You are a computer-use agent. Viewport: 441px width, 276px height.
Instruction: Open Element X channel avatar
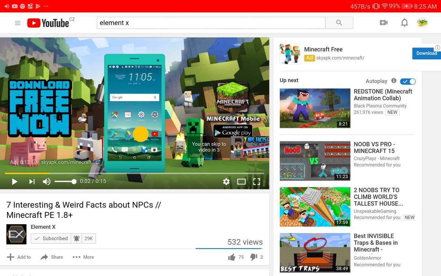coord(17,234)
